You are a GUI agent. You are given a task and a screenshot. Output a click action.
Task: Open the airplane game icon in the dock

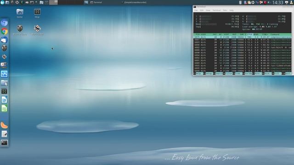[4, 57]
